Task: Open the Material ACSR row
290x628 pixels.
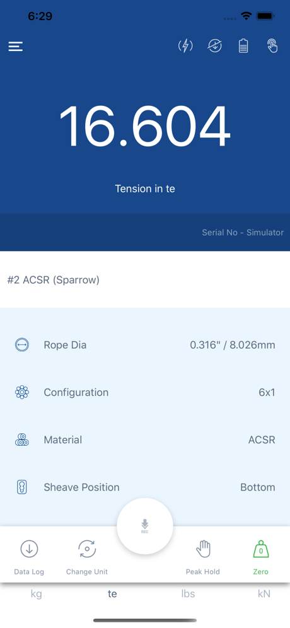Action: point(145,439)
